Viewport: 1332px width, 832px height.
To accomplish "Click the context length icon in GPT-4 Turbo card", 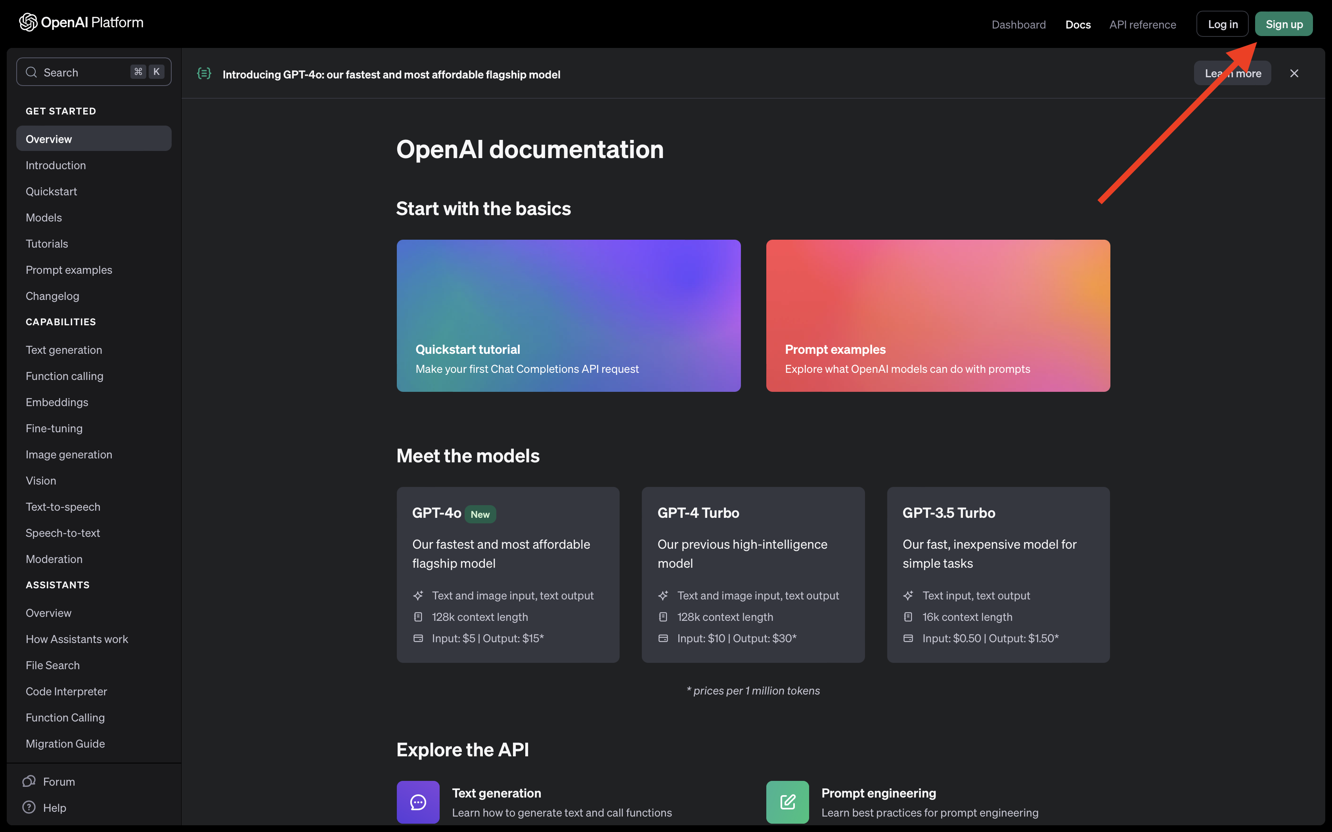I will pyautogui.click(x=663, y=617).
